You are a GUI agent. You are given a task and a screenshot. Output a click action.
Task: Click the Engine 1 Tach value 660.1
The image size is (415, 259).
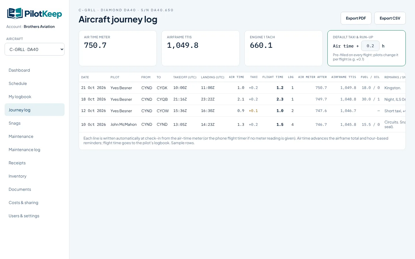pyautogui.click(x=261, y=45)
